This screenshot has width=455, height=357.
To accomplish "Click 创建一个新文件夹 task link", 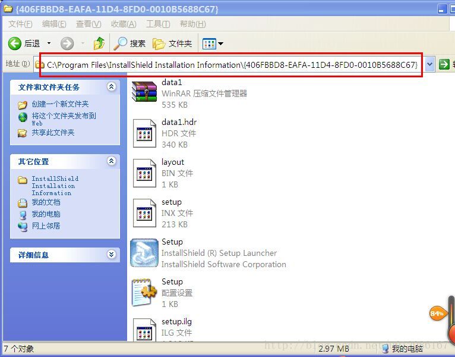I will pos(60,104).
